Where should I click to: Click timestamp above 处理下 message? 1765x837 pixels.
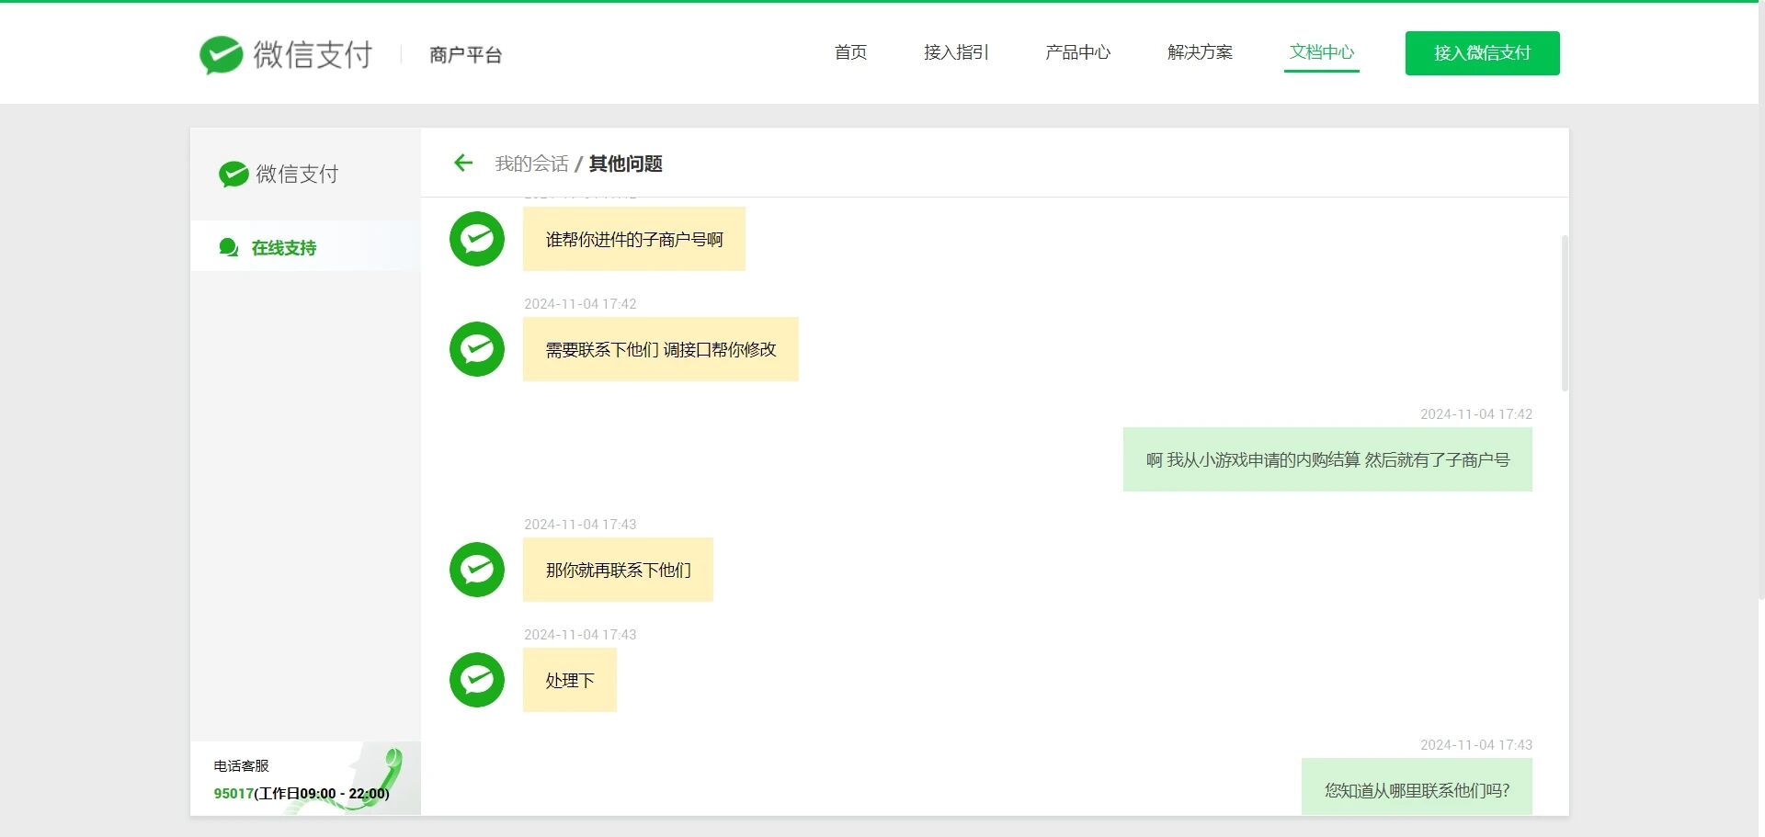click(x=580, y=635)
